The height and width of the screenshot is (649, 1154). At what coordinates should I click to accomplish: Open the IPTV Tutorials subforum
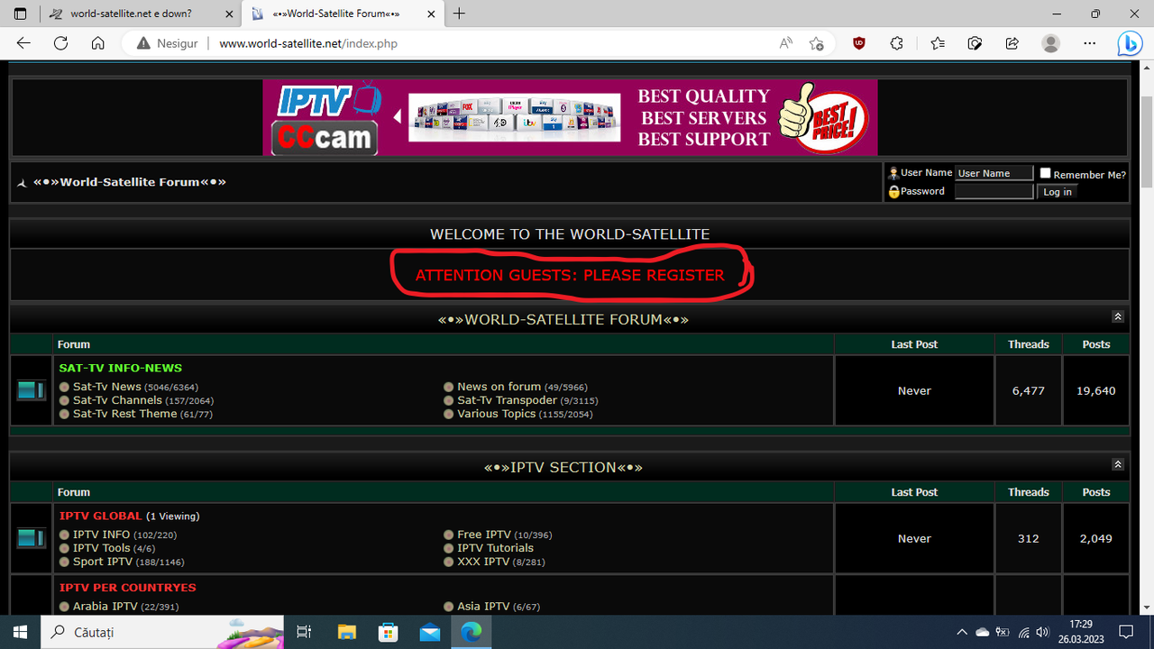pos(496,548)
